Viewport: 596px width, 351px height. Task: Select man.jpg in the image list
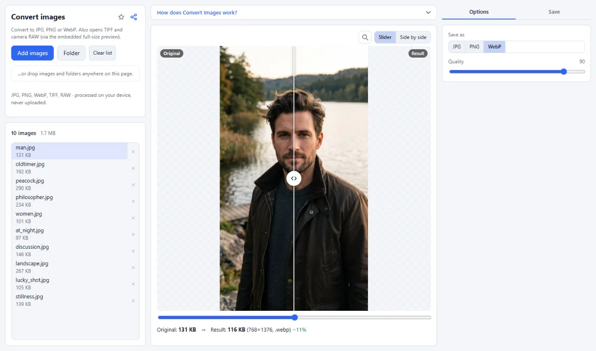[x=70, y=151]
